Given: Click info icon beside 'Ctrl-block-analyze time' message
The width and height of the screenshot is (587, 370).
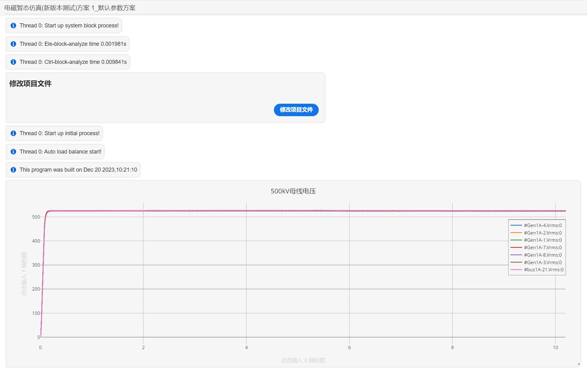Looking at the screenshot, I should [x=13, y=62].
